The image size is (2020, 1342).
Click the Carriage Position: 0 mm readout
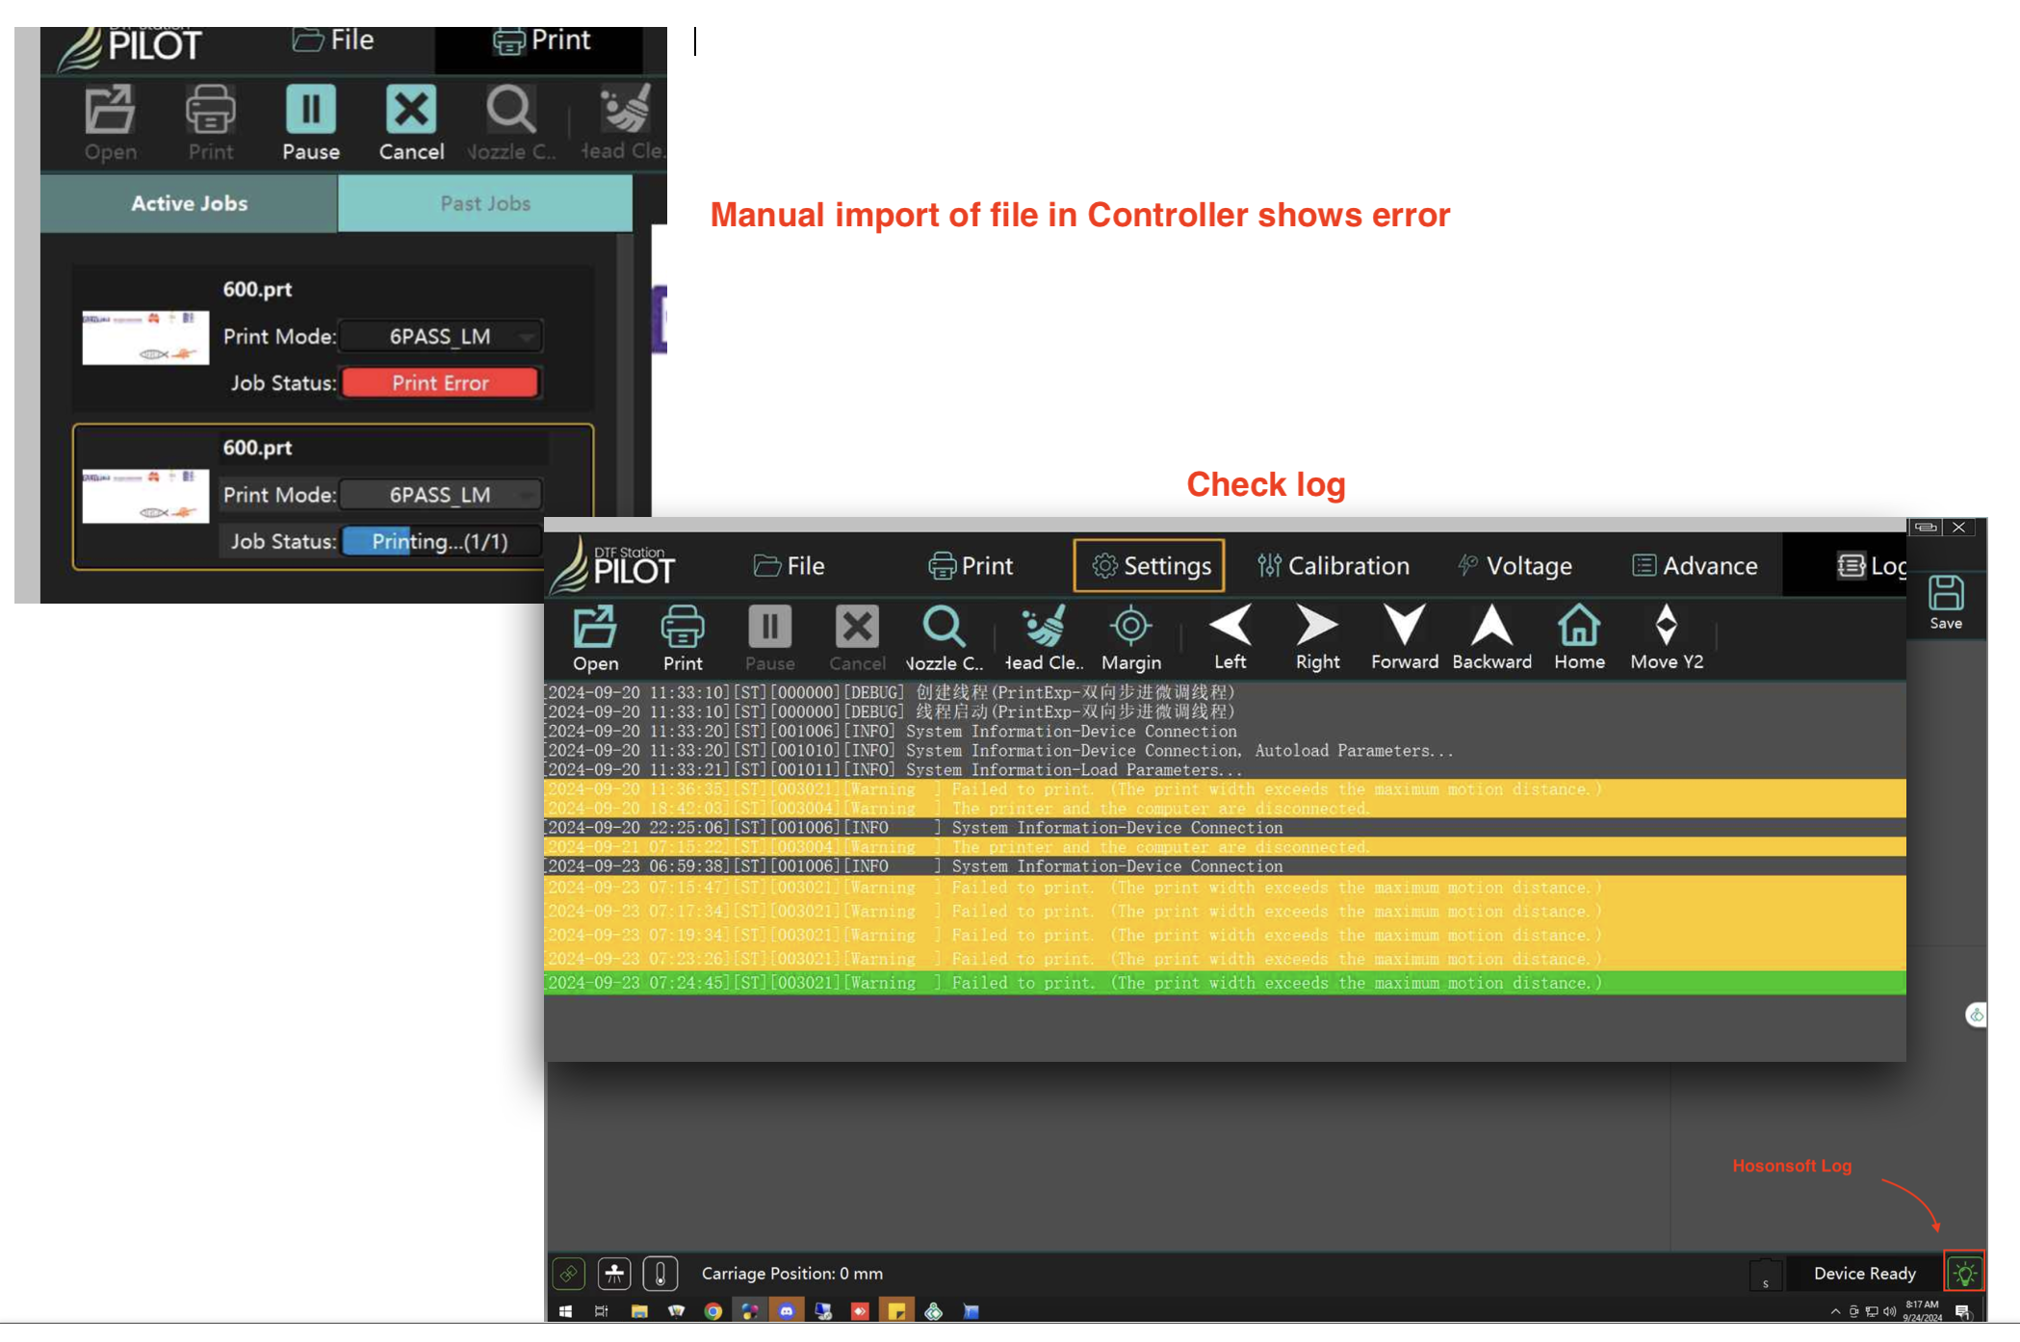(791, 1274)
